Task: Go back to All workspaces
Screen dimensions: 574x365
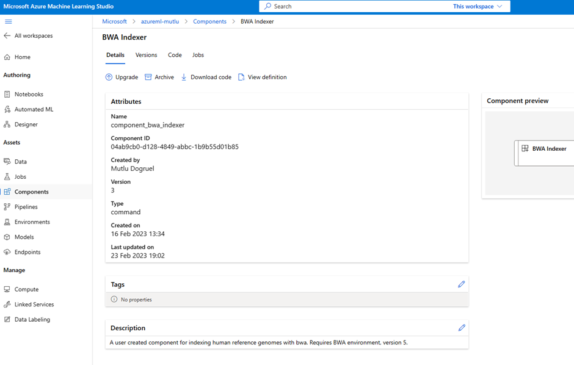Action: (28, 35)
